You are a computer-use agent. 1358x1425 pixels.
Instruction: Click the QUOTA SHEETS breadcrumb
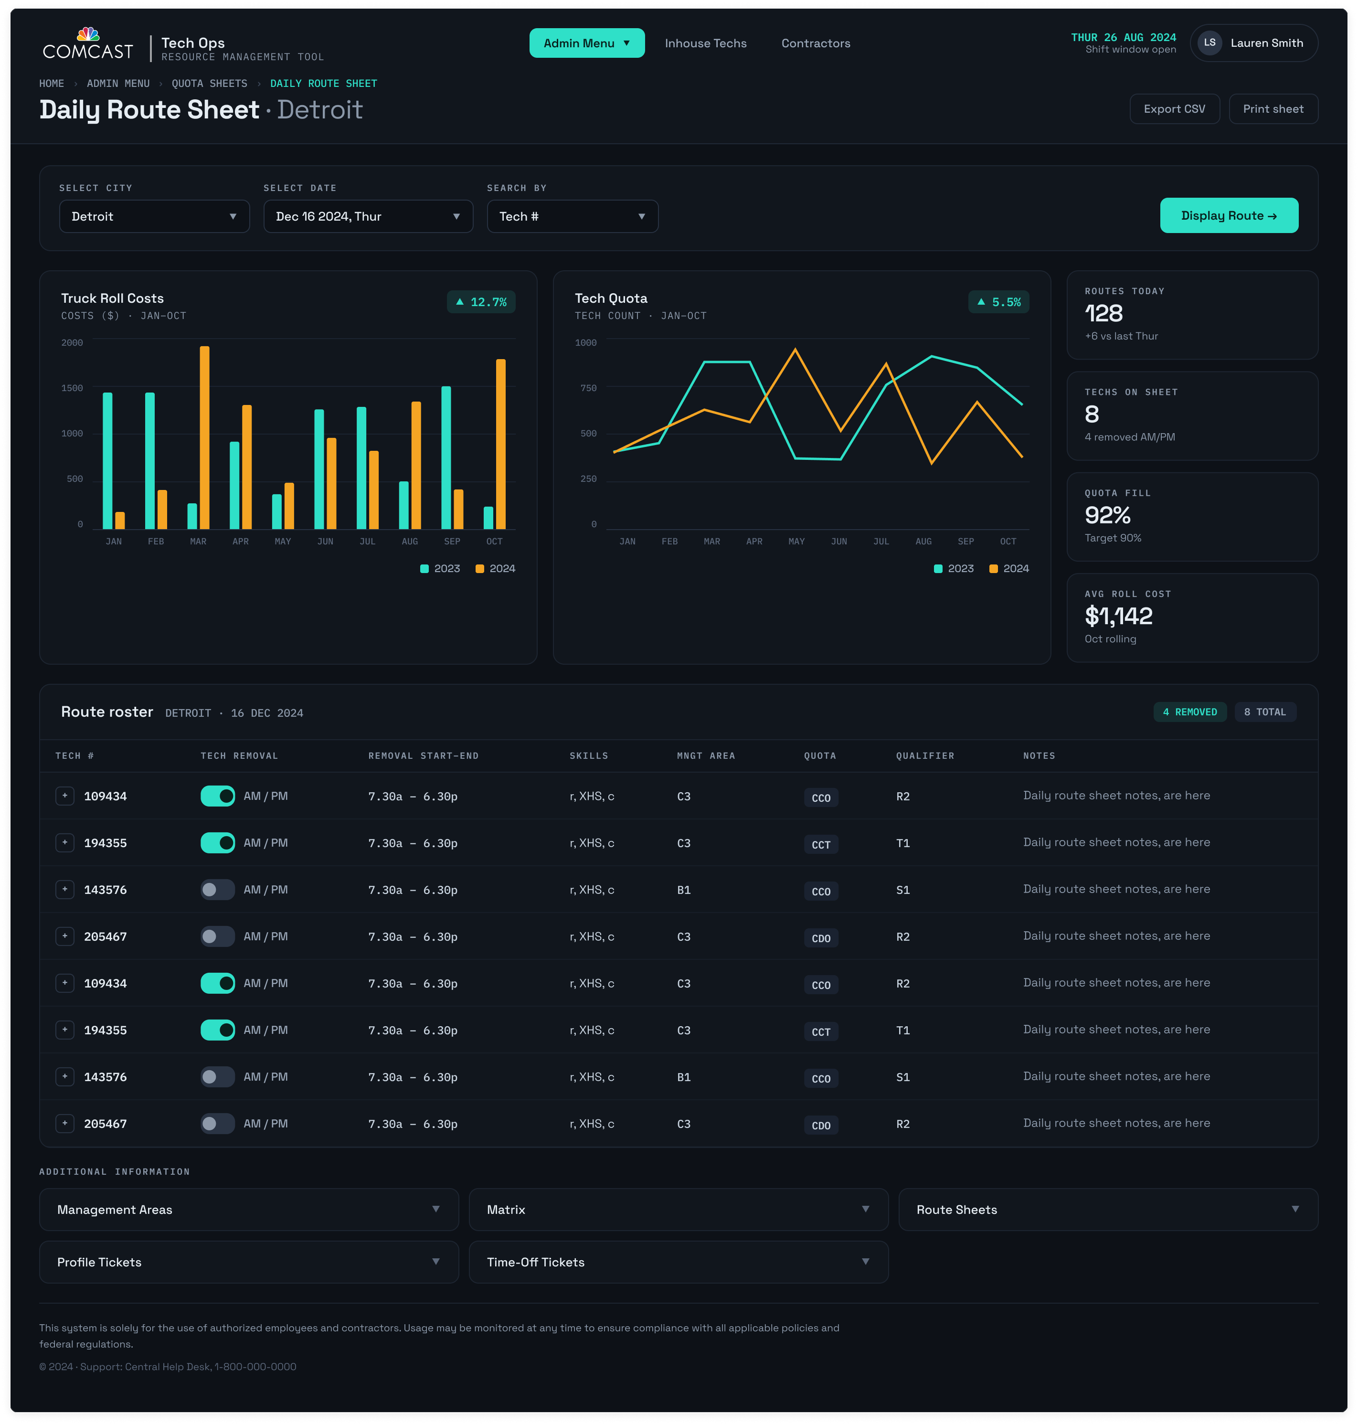click(x=209, y=84)
